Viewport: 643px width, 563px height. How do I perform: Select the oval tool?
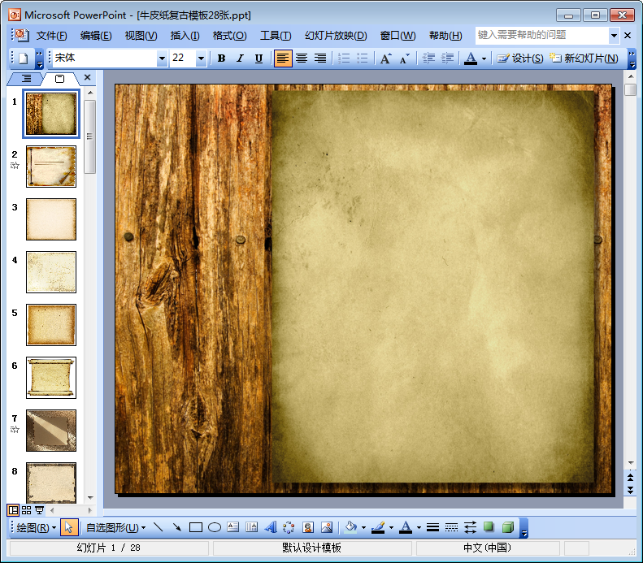pos(215,528)
